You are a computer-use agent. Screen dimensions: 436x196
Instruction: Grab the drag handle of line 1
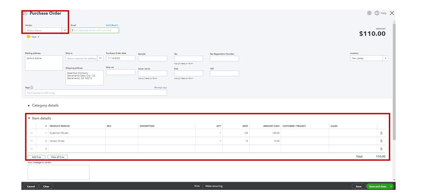click(x=31, y=133)
